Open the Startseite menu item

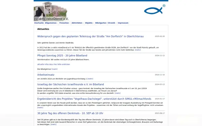pyautogui.click(x=39, y=23)
